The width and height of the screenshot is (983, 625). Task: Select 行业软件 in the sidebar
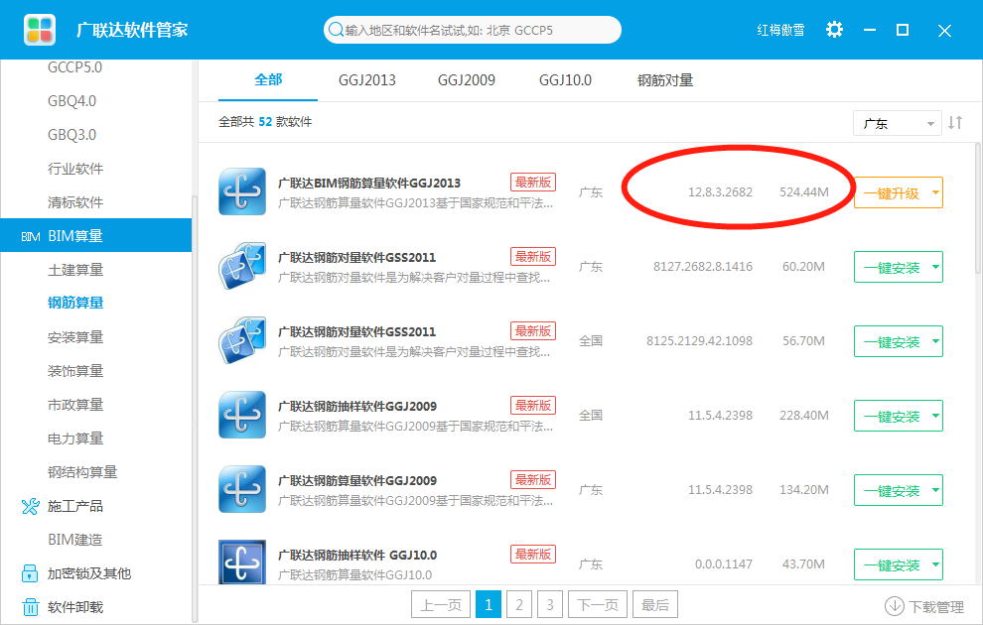point(75,169)
